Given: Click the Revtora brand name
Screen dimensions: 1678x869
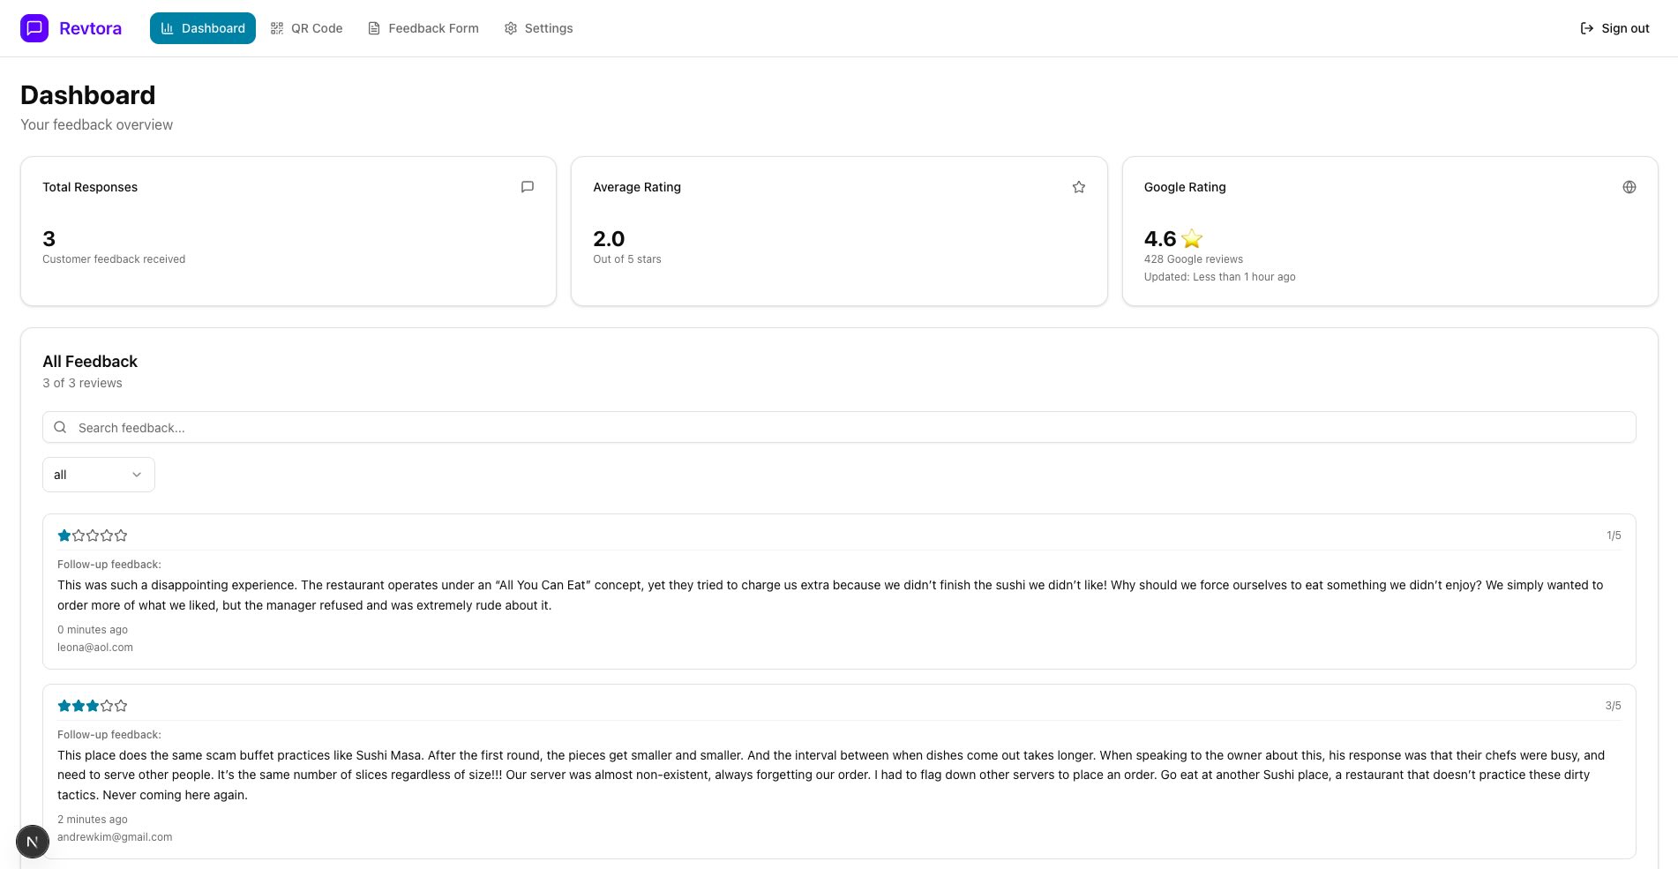Looking at the screenshot, I should 91,27.
